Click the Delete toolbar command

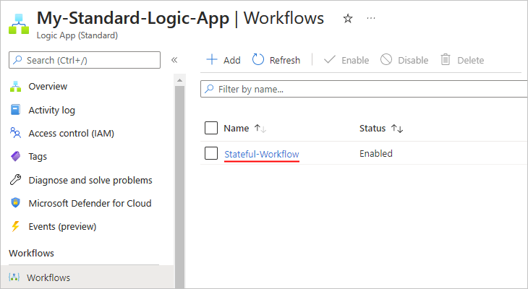(x=462, y=60)
